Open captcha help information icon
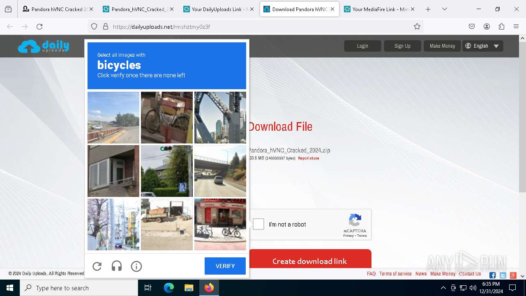Image resolution: width=526 pixels, height=296 pixels. click(x=136, y=266)
